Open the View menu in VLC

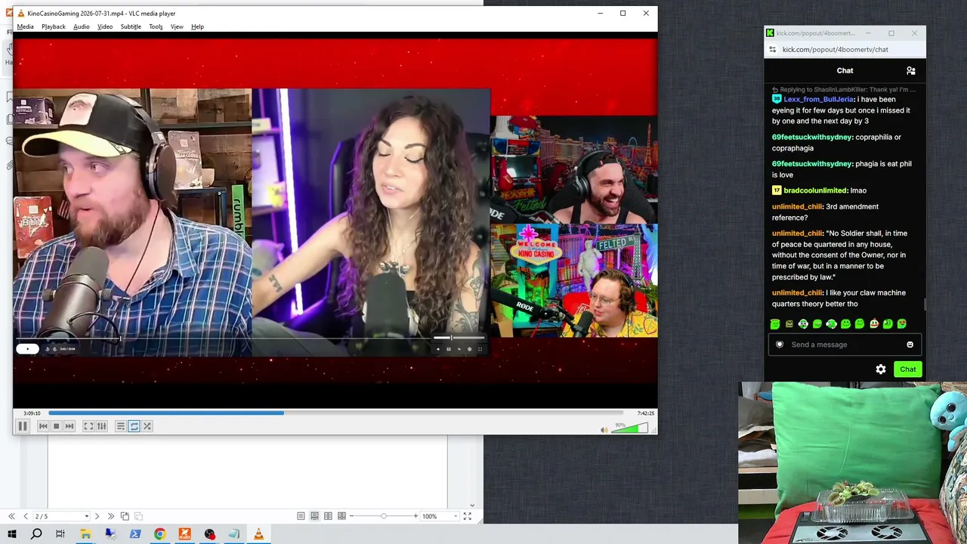pos(177,26)
